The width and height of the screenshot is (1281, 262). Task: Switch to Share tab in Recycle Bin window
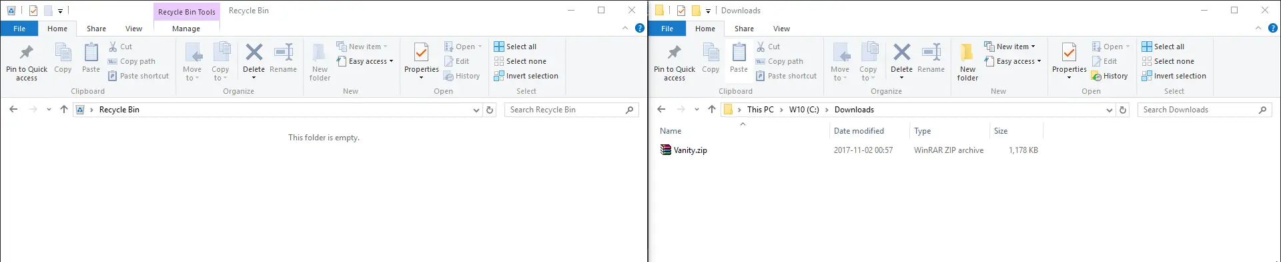tap(96, 29)
